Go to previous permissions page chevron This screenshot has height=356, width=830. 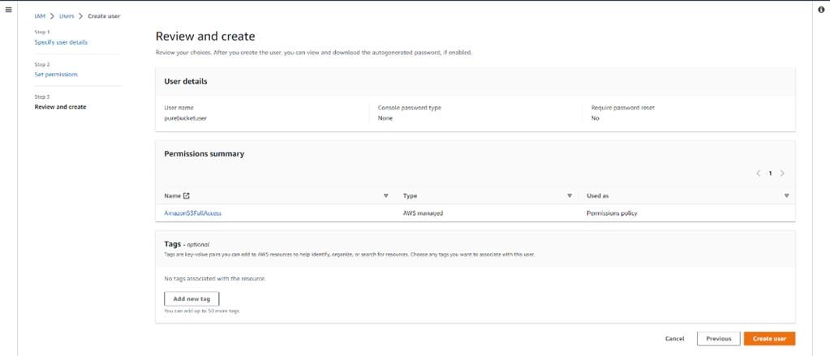(759, 173)
